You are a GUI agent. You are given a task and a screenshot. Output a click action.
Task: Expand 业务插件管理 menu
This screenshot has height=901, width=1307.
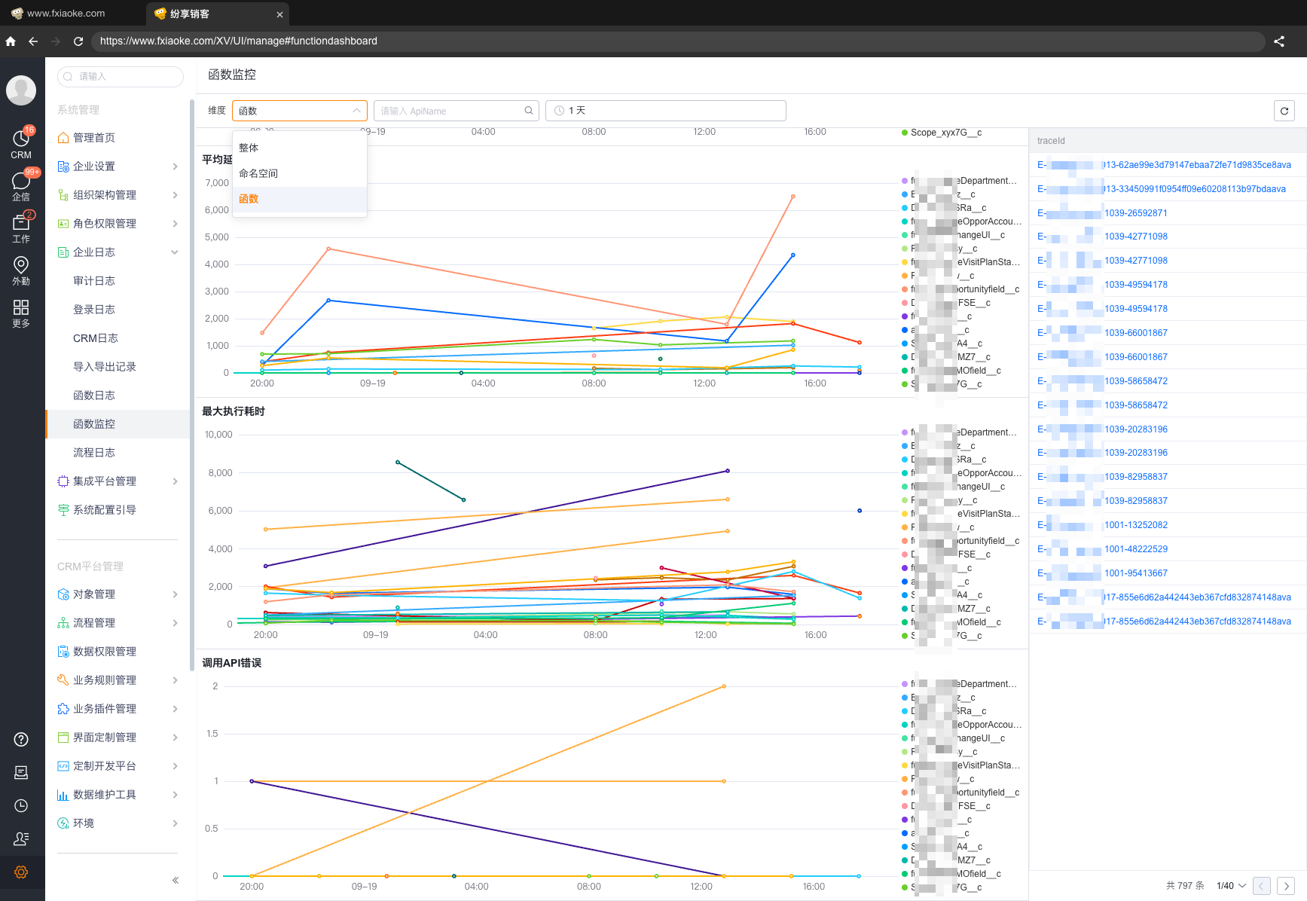(118, 709)
